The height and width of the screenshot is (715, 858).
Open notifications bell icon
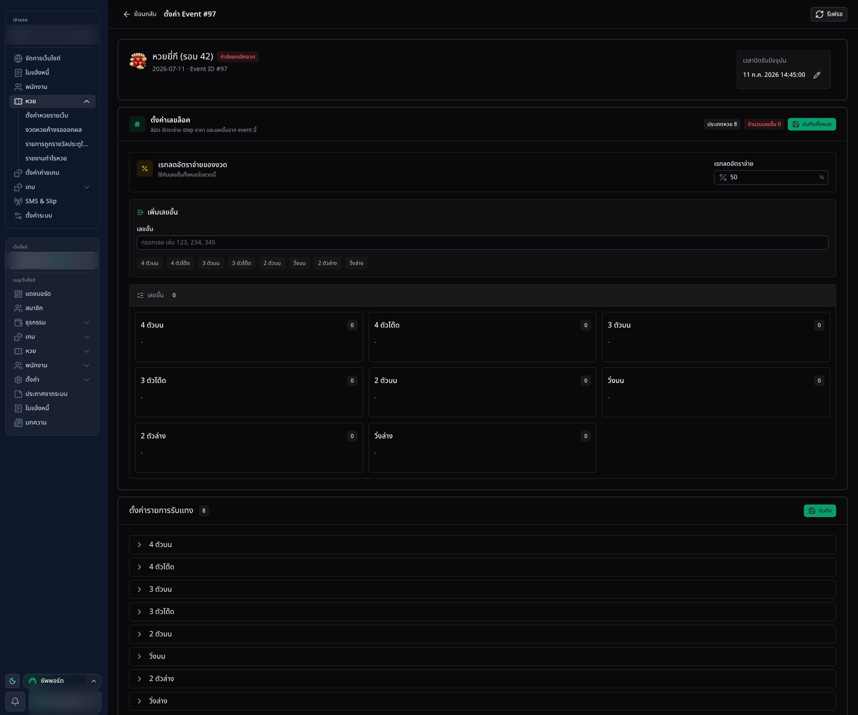point(15,701)
